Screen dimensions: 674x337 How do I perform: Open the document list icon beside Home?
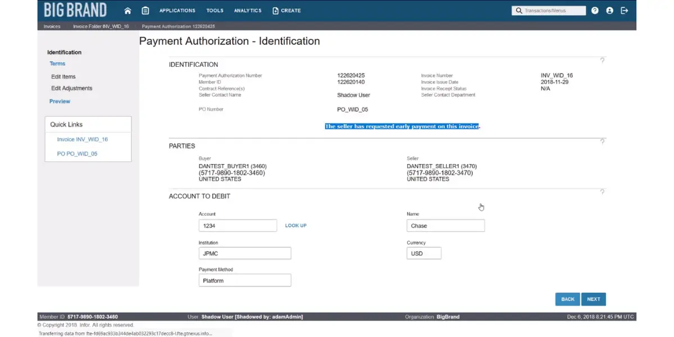pyautogui.click(x=145, y=11)
